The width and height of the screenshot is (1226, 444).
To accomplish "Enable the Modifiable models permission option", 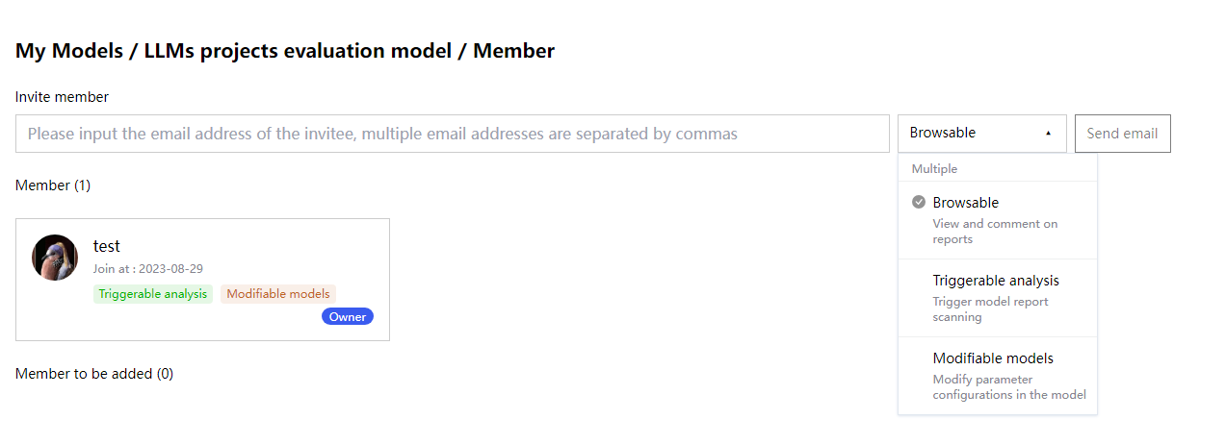I will (998, 376).
